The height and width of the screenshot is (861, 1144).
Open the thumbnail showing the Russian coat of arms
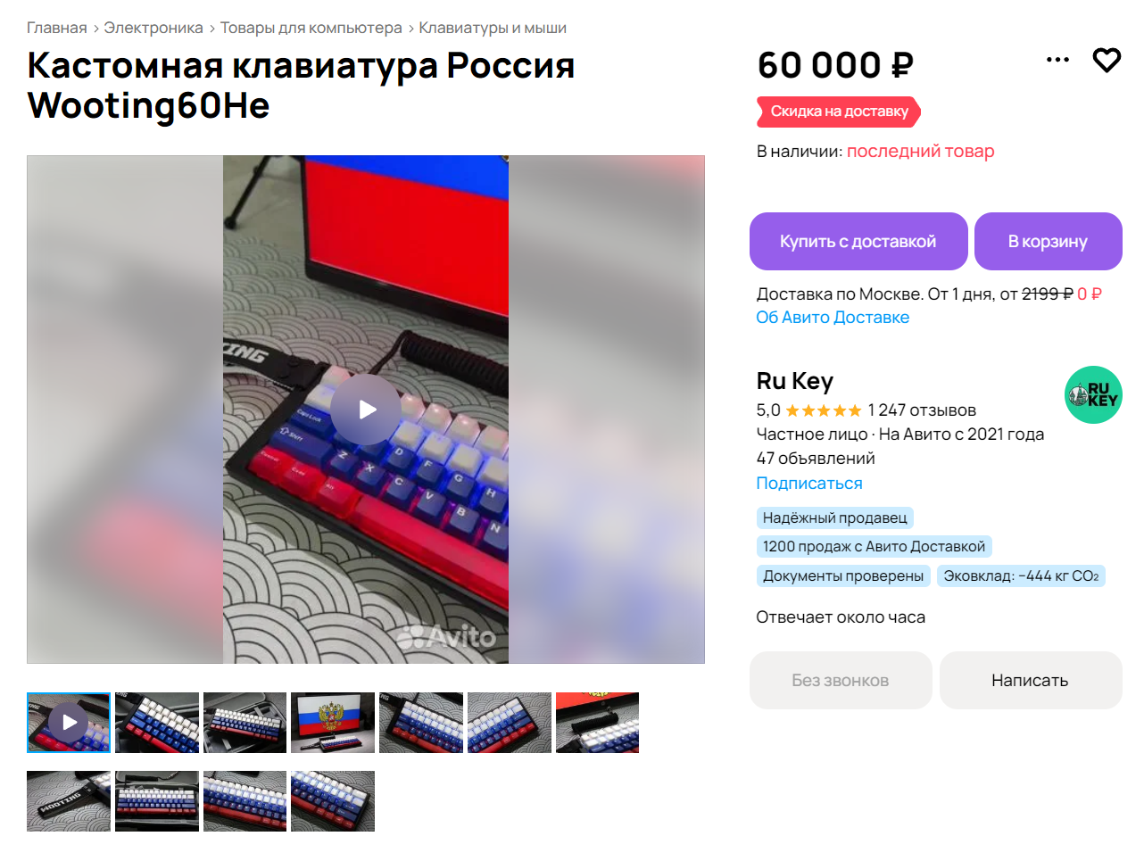[333, 723]
